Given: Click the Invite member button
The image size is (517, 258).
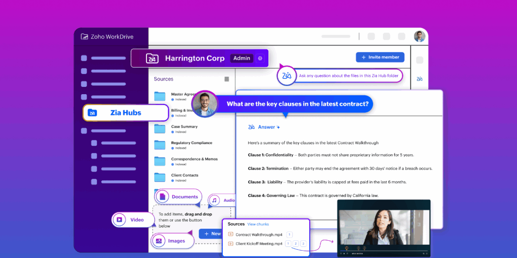Looking at the screenshot, I should point(380,57).
